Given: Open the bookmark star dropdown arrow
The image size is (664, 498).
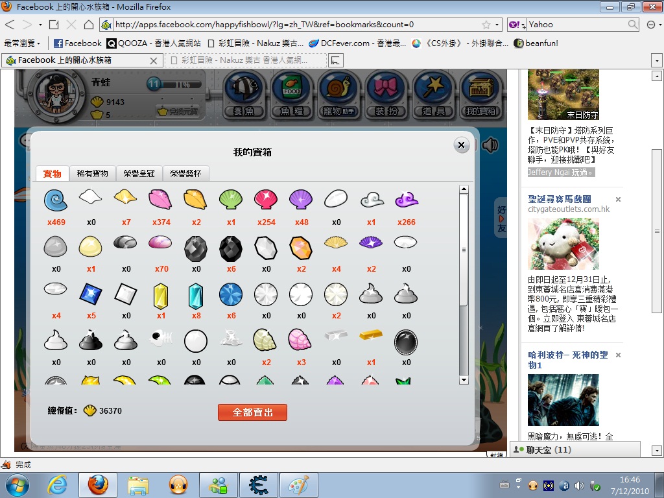Looking at the screenshot, I should [x=497, y=25].
